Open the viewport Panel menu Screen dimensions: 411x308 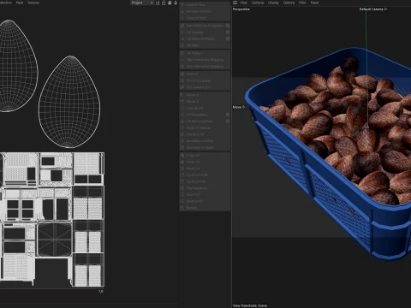[x=314, y=3]
